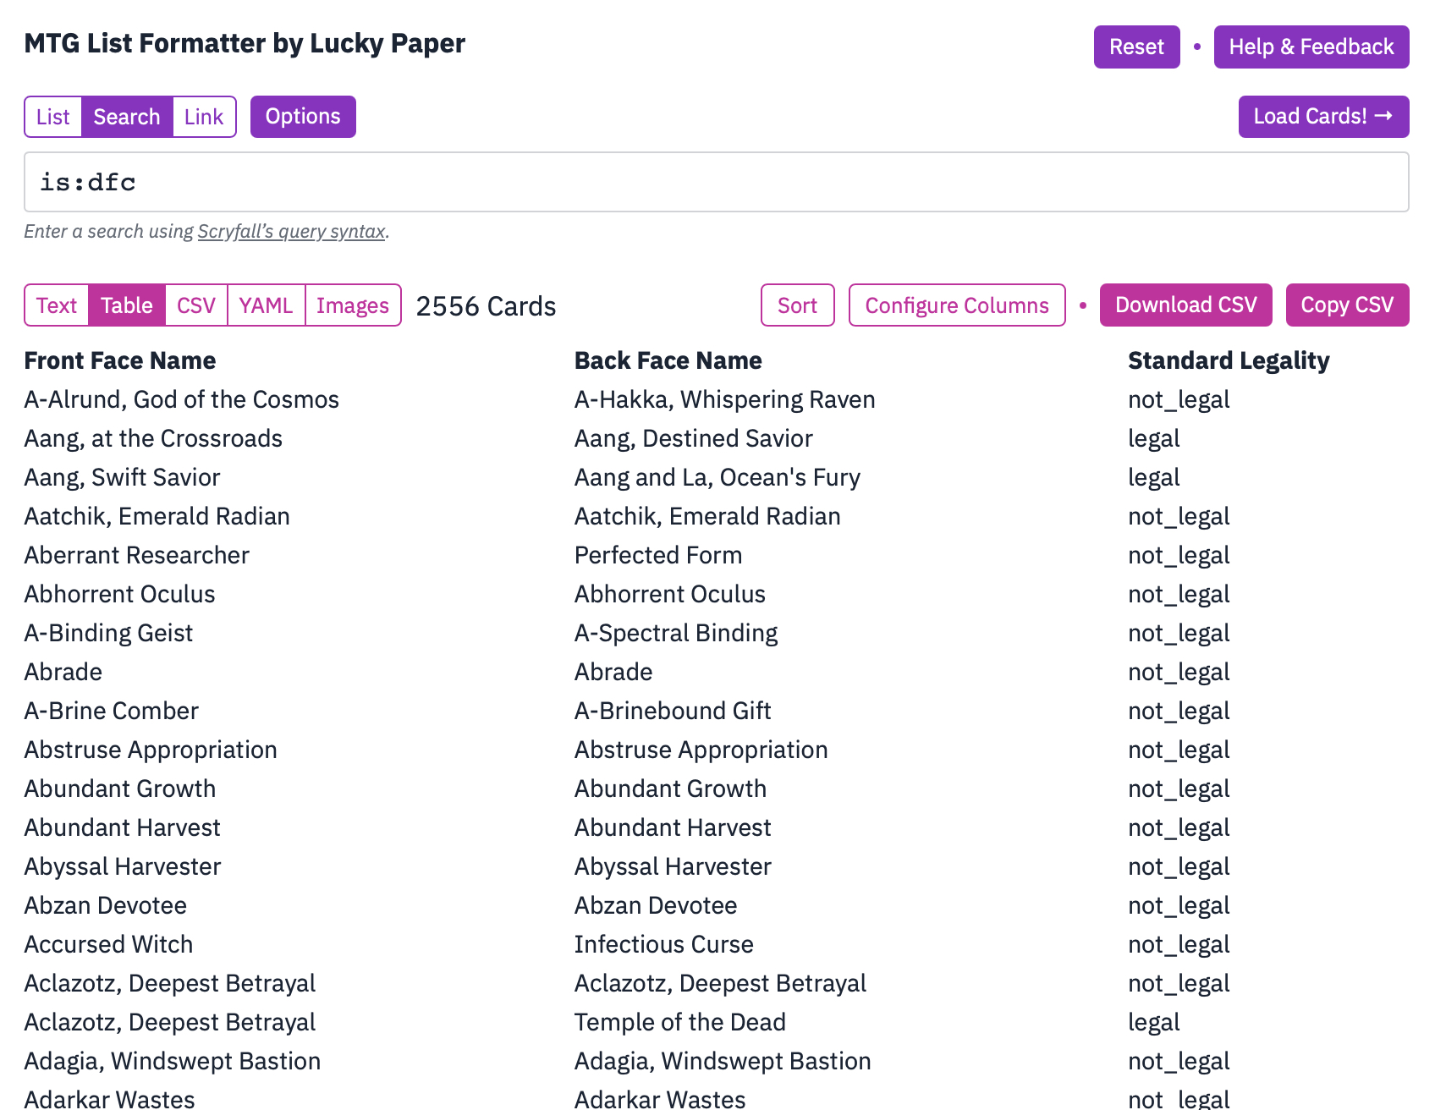The width and height of the screenshot is (1435, 1110).
Task: Open the Sort options
Action: point(797,305)
